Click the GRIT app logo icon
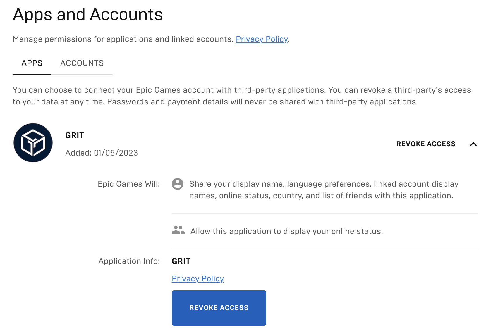Screen dimensions: 498x334 pyautogui.click(x=33, y=143)
